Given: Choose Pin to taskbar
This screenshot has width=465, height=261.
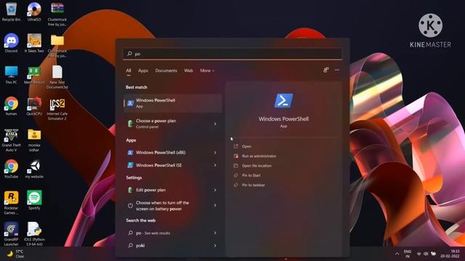Looking at the screenshot, I should point(254,185).
